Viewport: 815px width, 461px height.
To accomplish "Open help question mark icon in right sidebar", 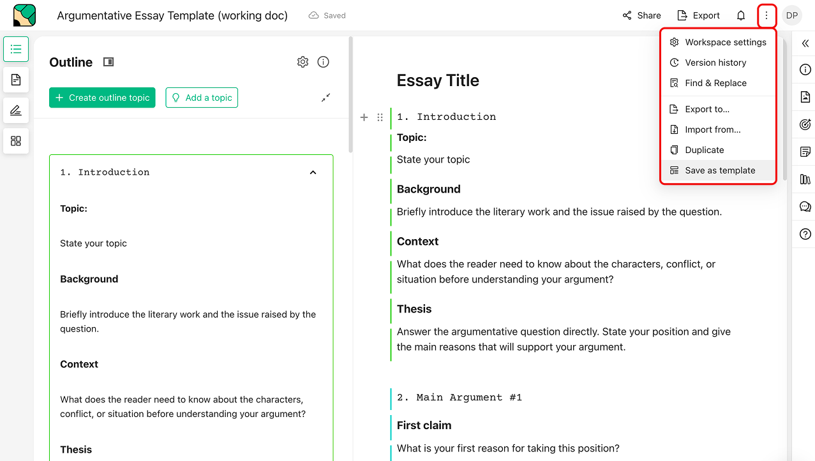I will (x=805, y=234).
